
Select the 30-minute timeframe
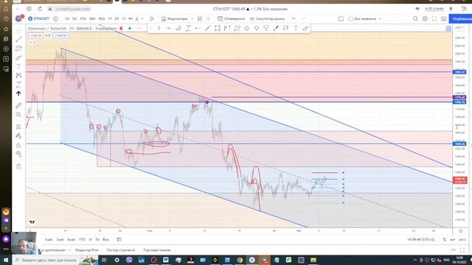[92, 18]
